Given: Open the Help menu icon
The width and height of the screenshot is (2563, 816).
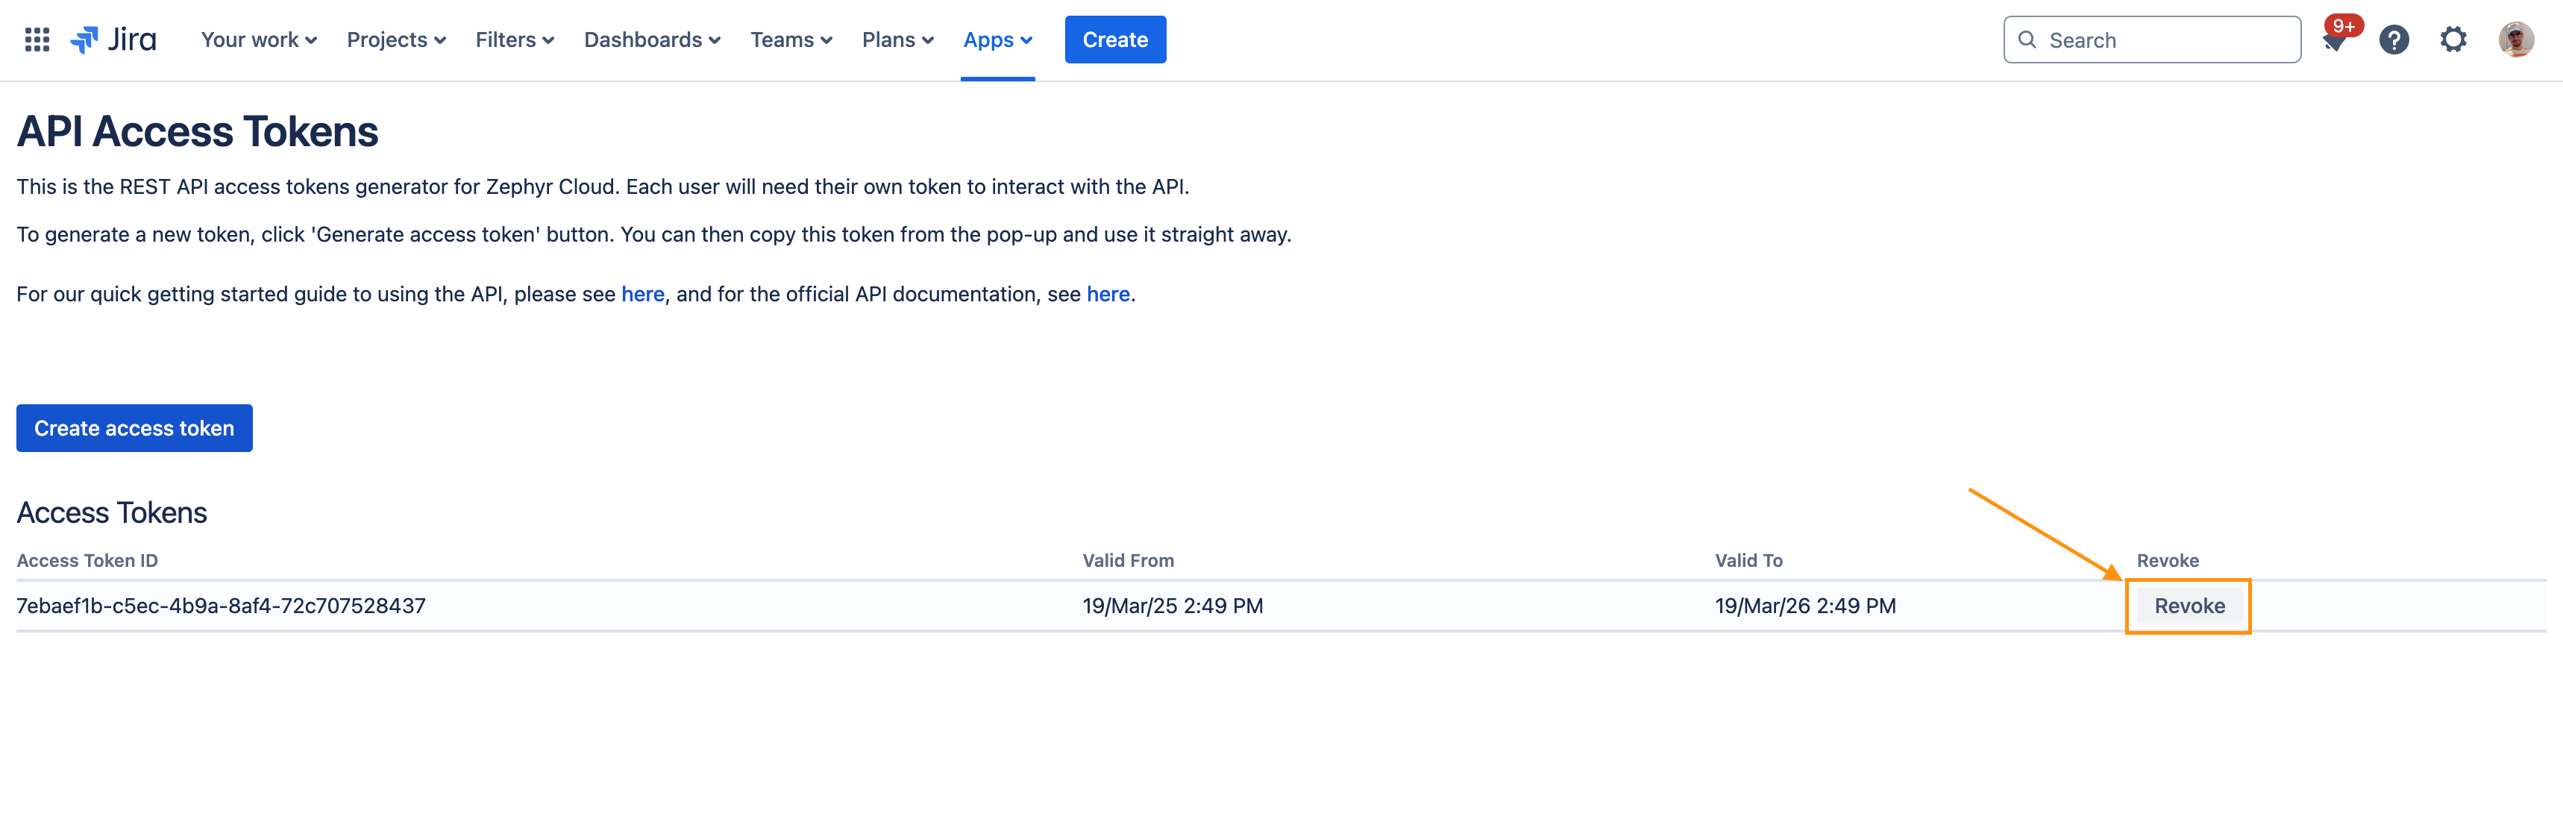Looking at the screenshot, I should click(2394, 39).
